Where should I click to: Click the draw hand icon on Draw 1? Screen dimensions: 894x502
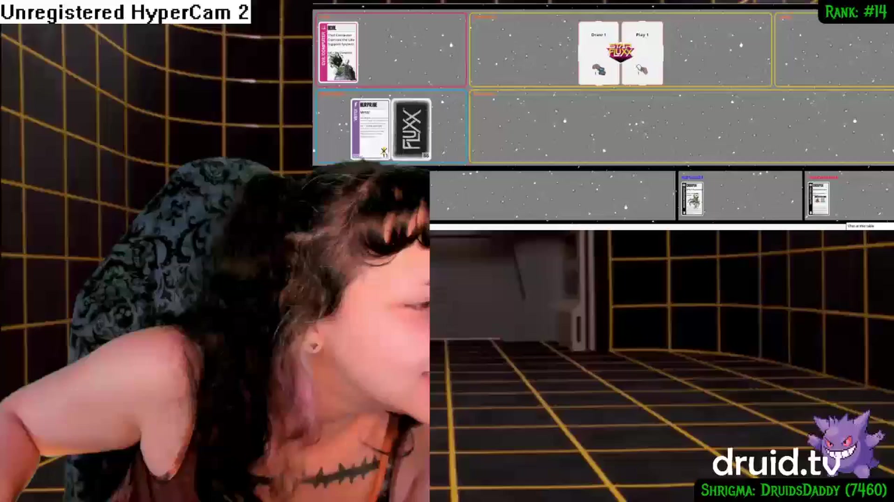(x=599, y=70)
